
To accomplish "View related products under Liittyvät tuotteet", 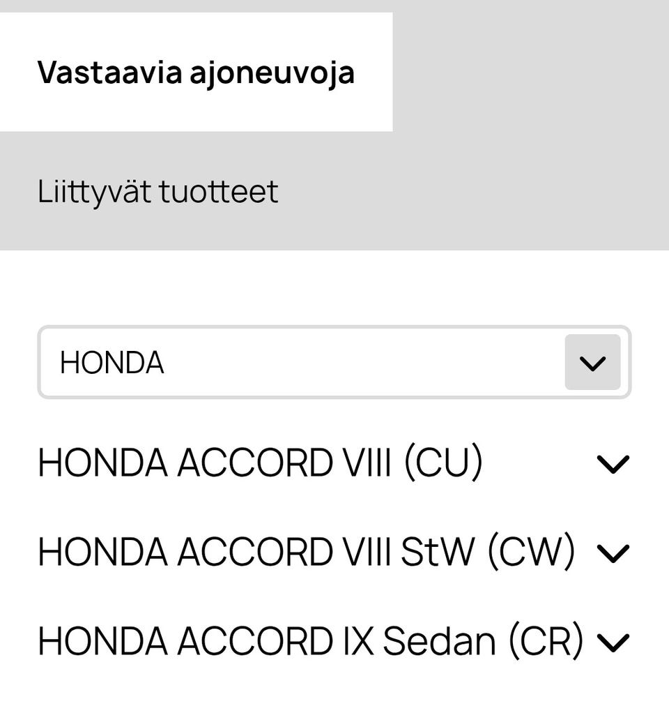I will 158,192.
